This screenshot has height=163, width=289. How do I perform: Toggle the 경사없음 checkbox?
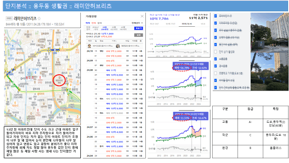tap(215, 66)
